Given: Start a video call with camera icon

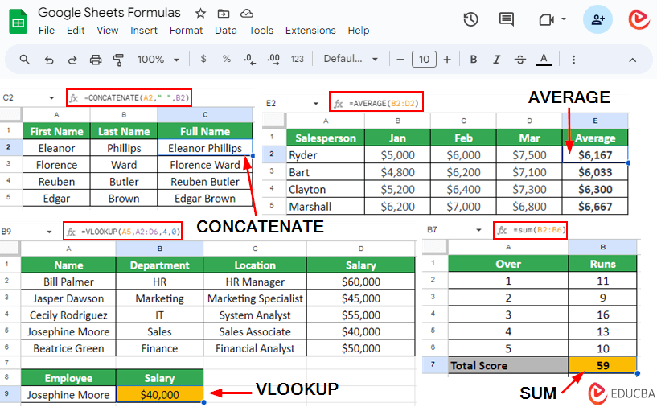Looking at the screenshot, I should pos(546,19).
